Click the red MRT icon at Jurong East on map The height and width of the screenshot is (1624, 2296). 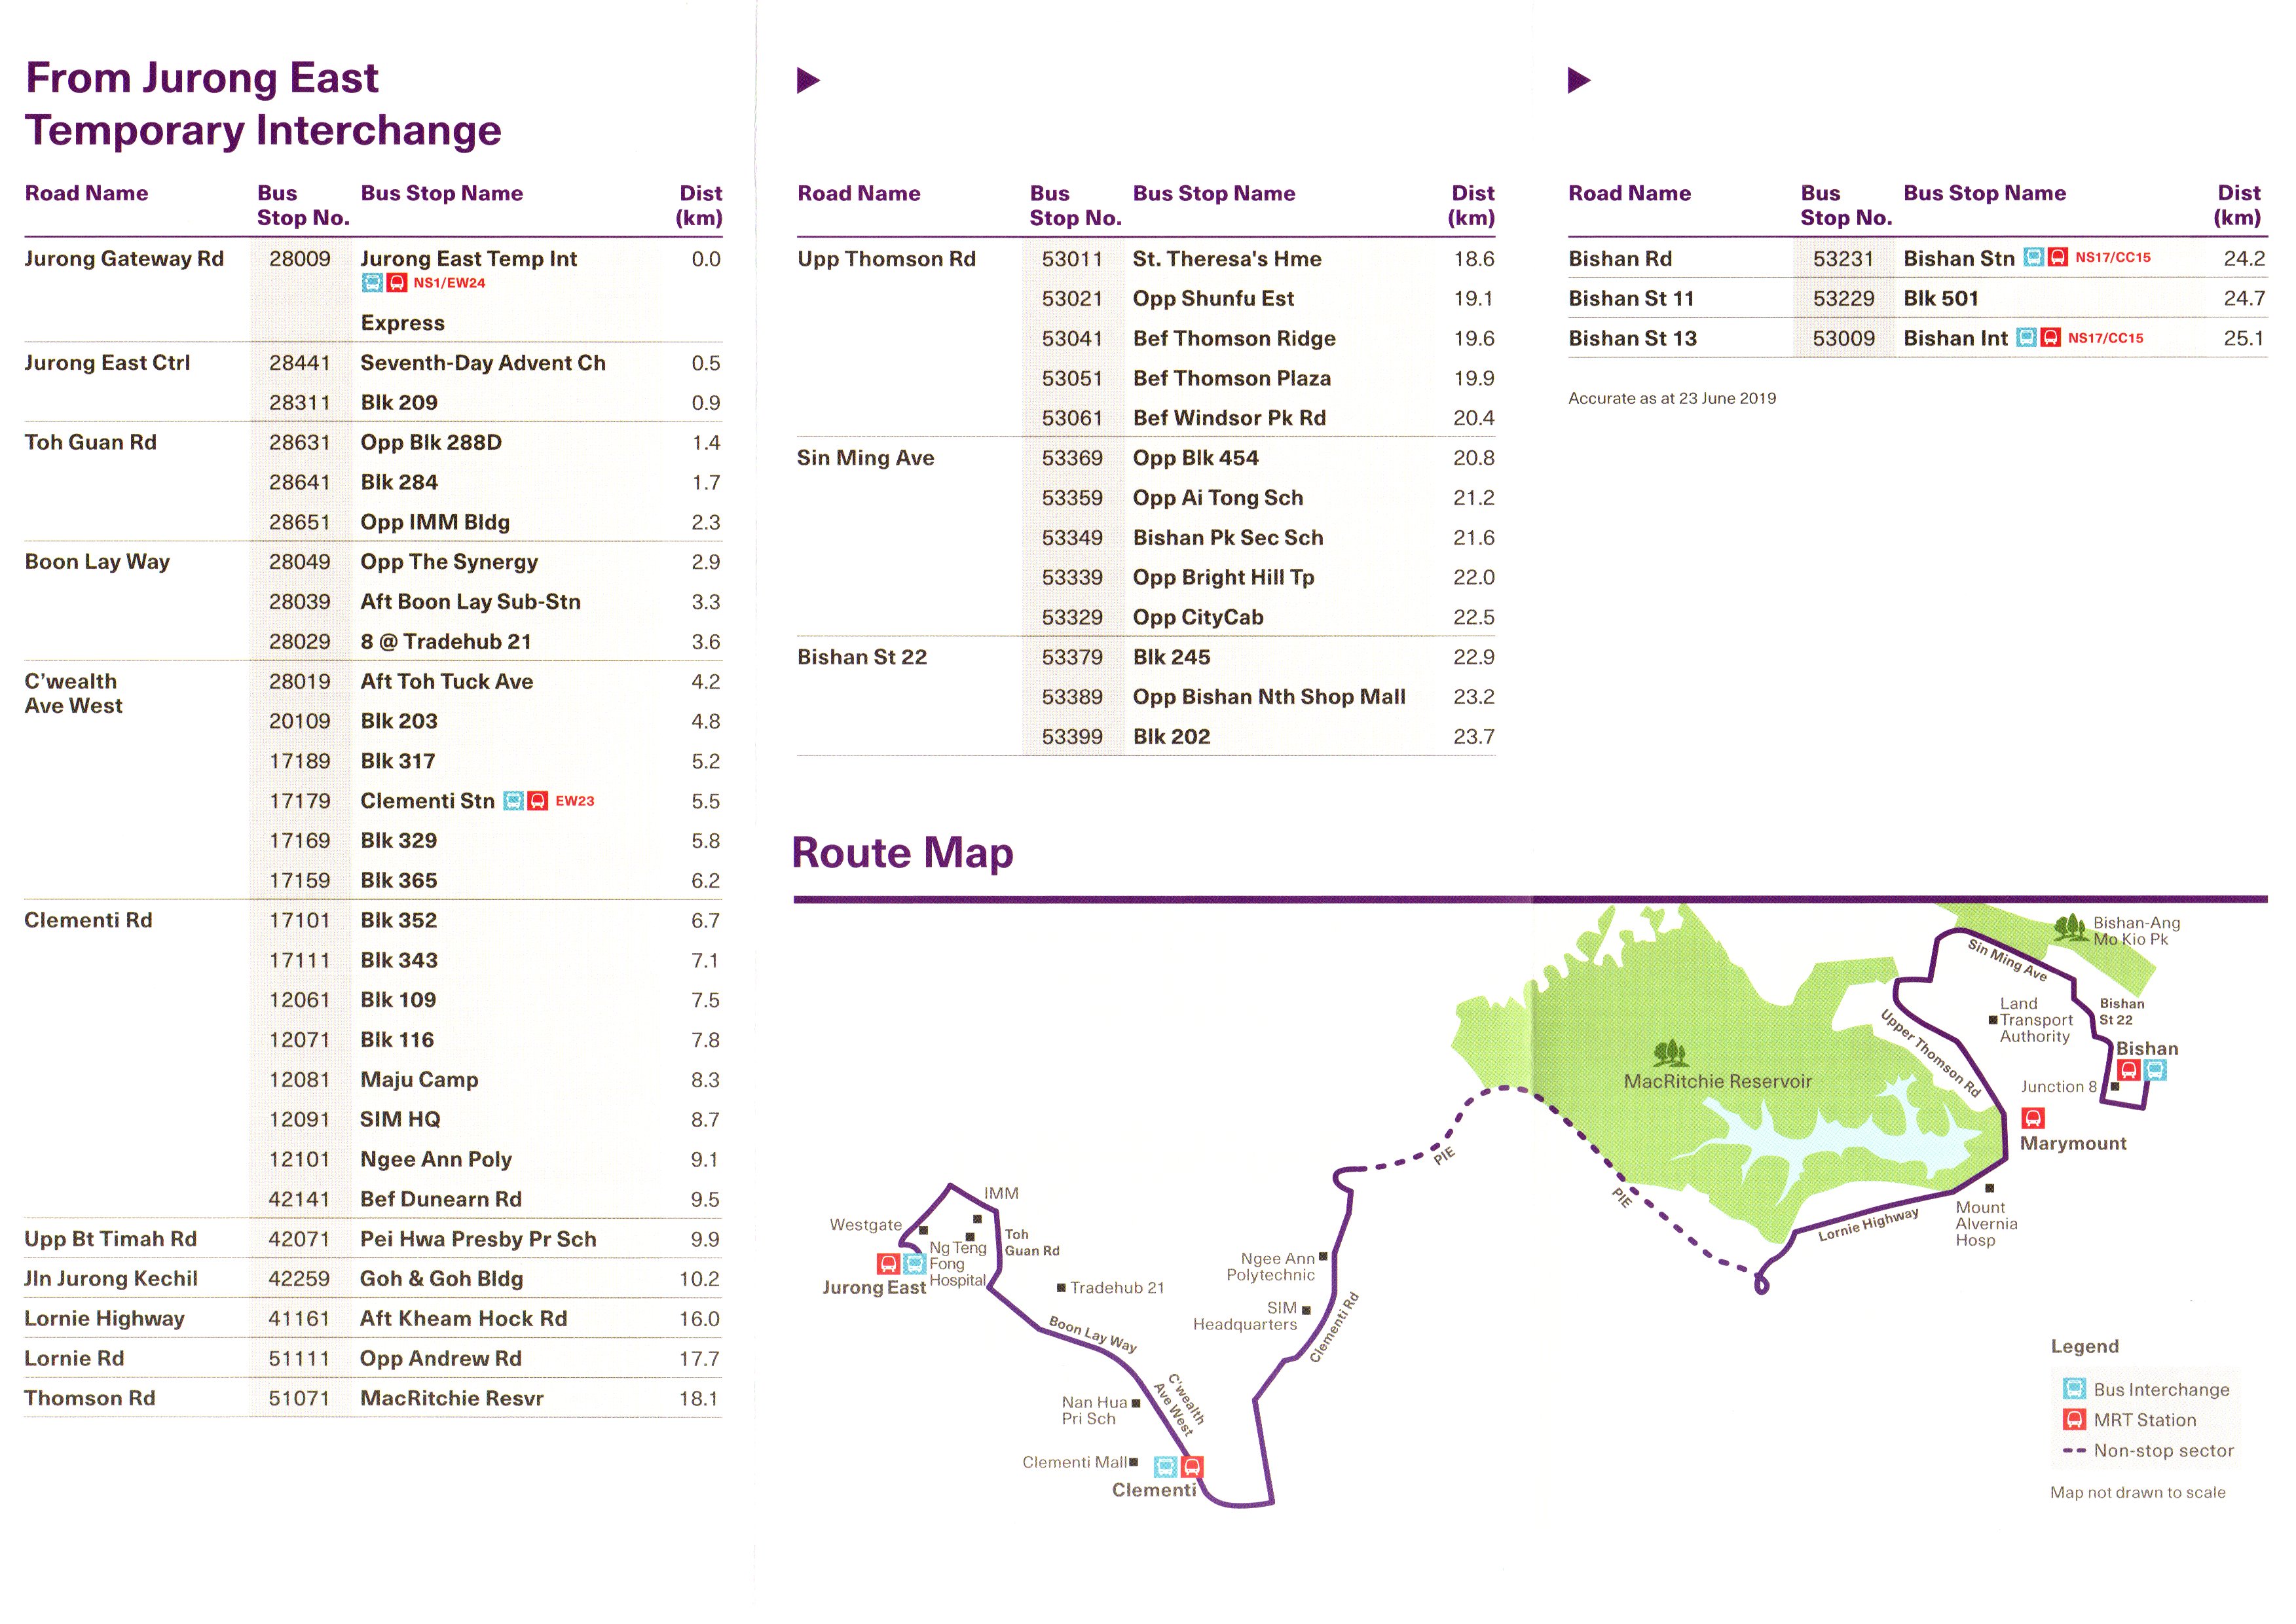pyautogui.click(x=887, y=1263)
